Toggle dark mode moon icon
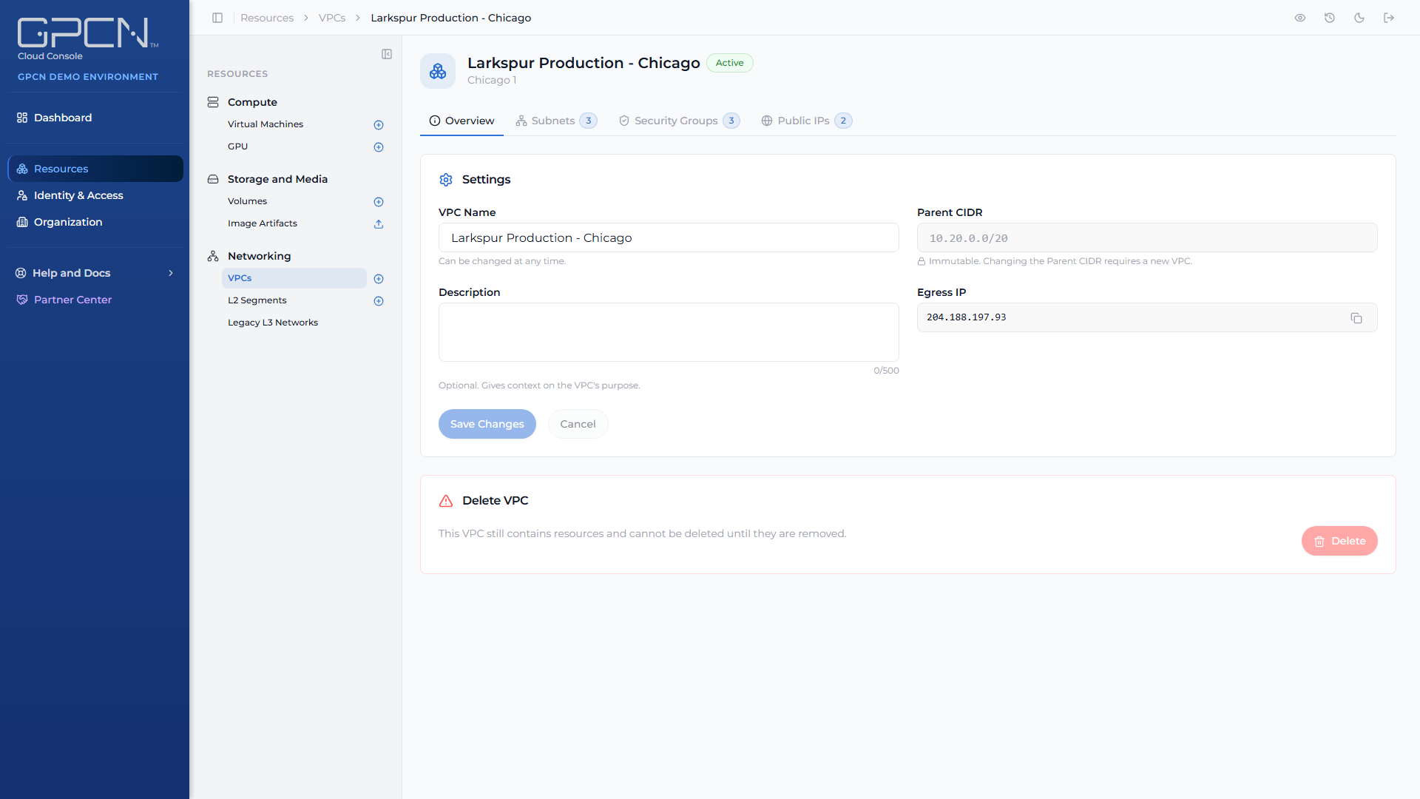Screen dimensions: 1420x799 [x=1359, y=18]
